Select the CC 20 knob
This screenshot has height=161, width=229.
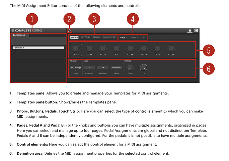click(x=157, y=49)
